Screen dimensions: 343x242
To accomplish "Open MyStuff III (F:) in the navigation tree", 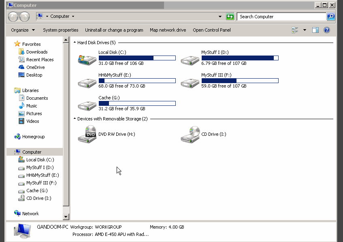I will 41,183.
